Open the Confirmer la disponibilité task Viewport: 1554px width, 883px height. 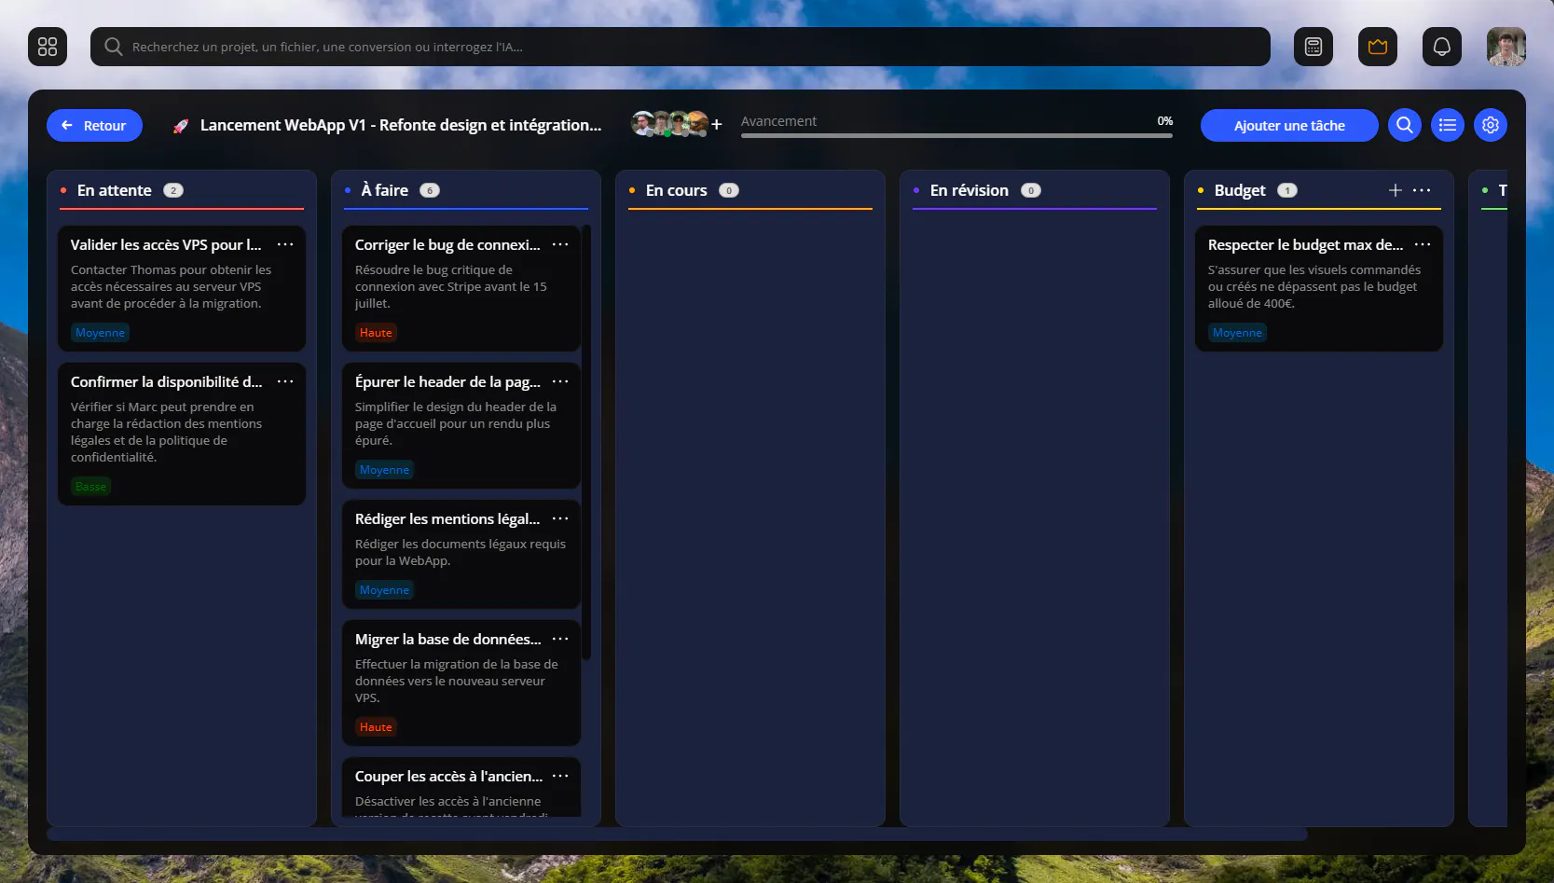point(182,434)
